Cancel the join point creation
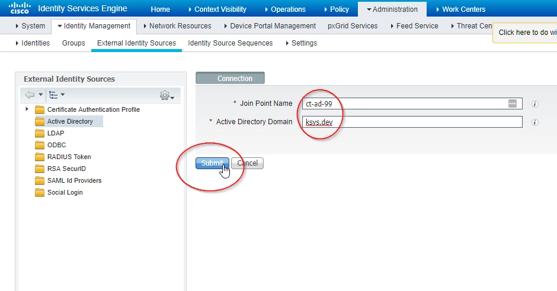This screenshot has width=557, height=291. pos(247,163)
